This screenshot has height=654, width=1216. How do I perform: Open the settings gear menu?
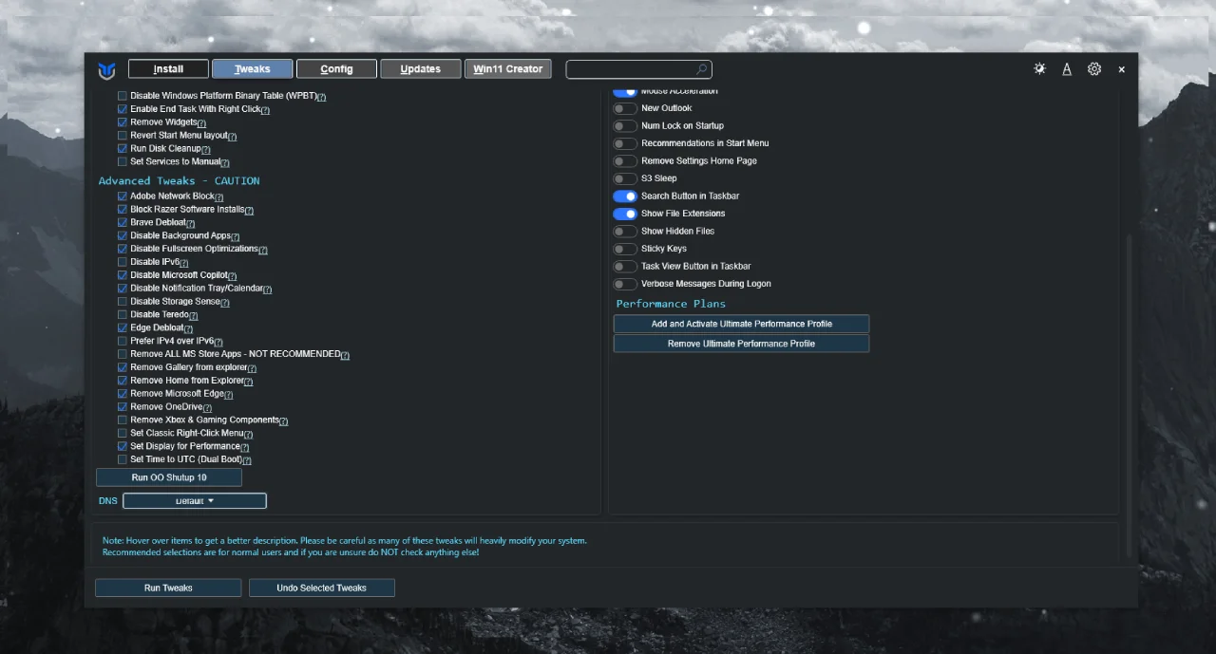point(1094,69)
